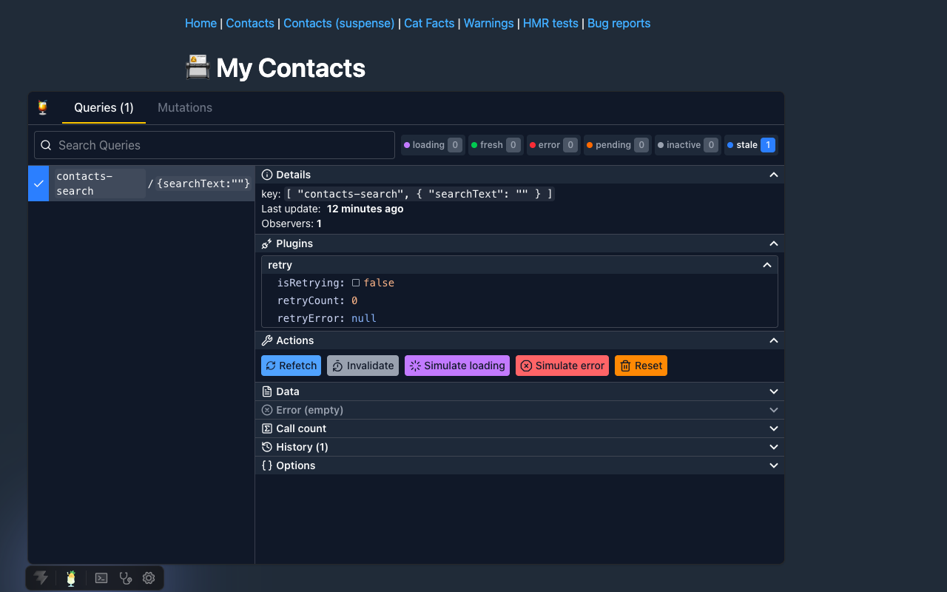Click the retryCount value 0
Screen dimensions: 947x592
click(354, 300)
